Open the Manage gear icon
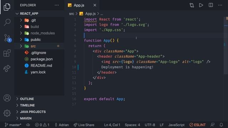Image resolution: width=228 pixels, height=128 pixels. [x=7, y=113]
